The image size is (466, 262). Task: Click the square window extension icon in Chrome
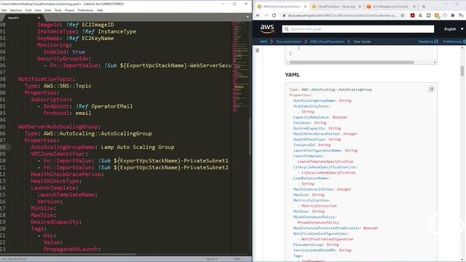tap(429, 15)
